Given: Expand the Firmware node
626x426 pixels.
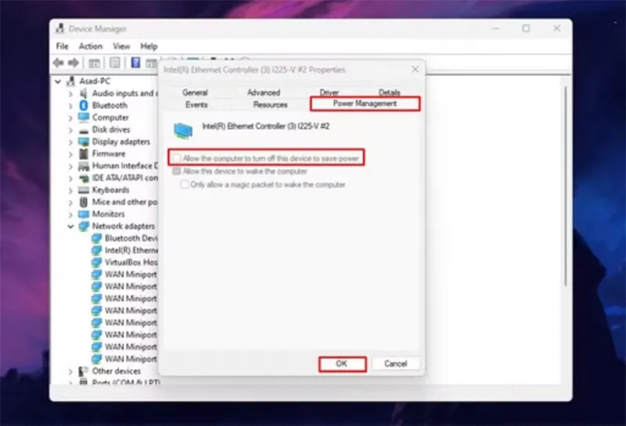Looking at the screenshot, I should pyautogui.click(x=70, y=154).
